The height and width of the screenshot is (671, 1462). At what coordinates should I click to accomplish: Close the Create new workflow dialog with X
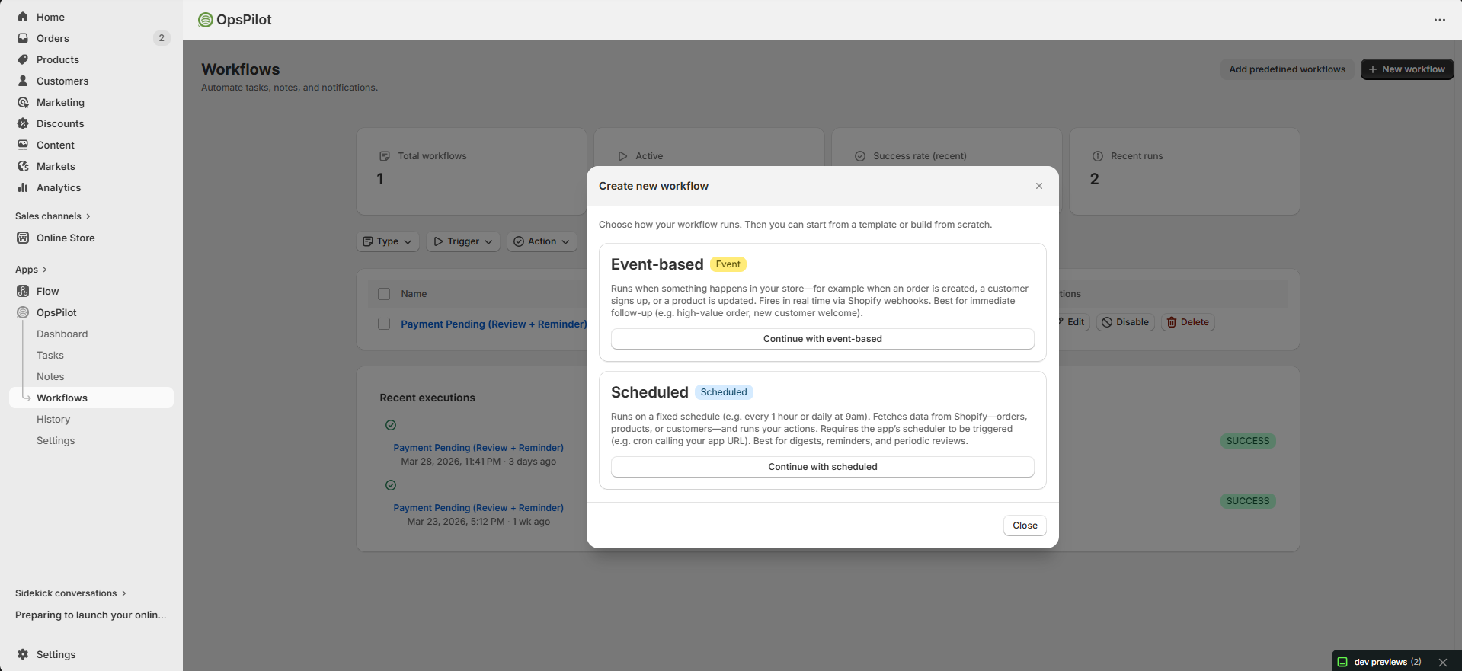click(1038, 186)
